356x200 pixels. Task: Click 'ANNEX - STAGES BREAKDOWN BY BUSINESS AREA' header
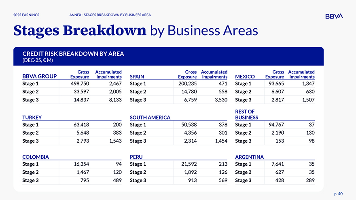110,15
